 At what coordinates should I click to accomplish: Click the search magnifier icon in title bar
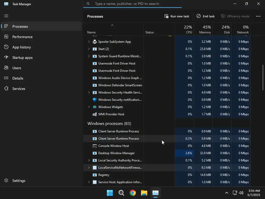click(x=88, y=4)
